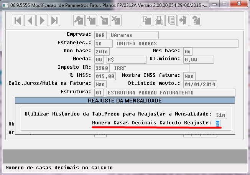Screen dimensions: 250x175
Task: Add new record plus icon
Action: coord(91,20)
